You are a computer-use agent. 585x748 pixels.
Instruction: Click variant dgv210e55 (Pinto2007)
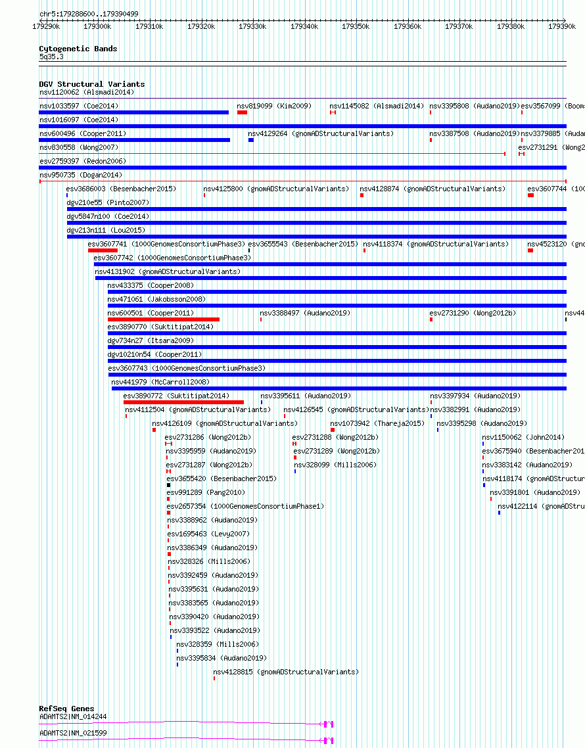(108, 202)
